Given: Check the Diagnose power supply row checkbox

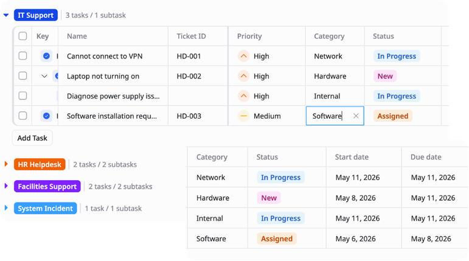Looking at the screenshot, I should (x=23, y=96).
